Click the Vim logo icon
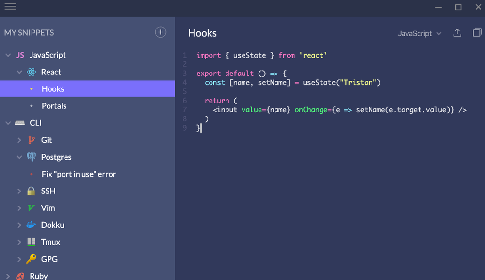 tap(31, 208)
